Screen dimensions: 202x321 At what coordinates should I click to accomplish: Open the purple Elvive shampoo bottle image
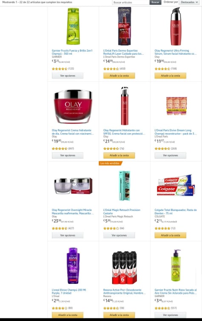pyautogui.click(x=73, y=266)
